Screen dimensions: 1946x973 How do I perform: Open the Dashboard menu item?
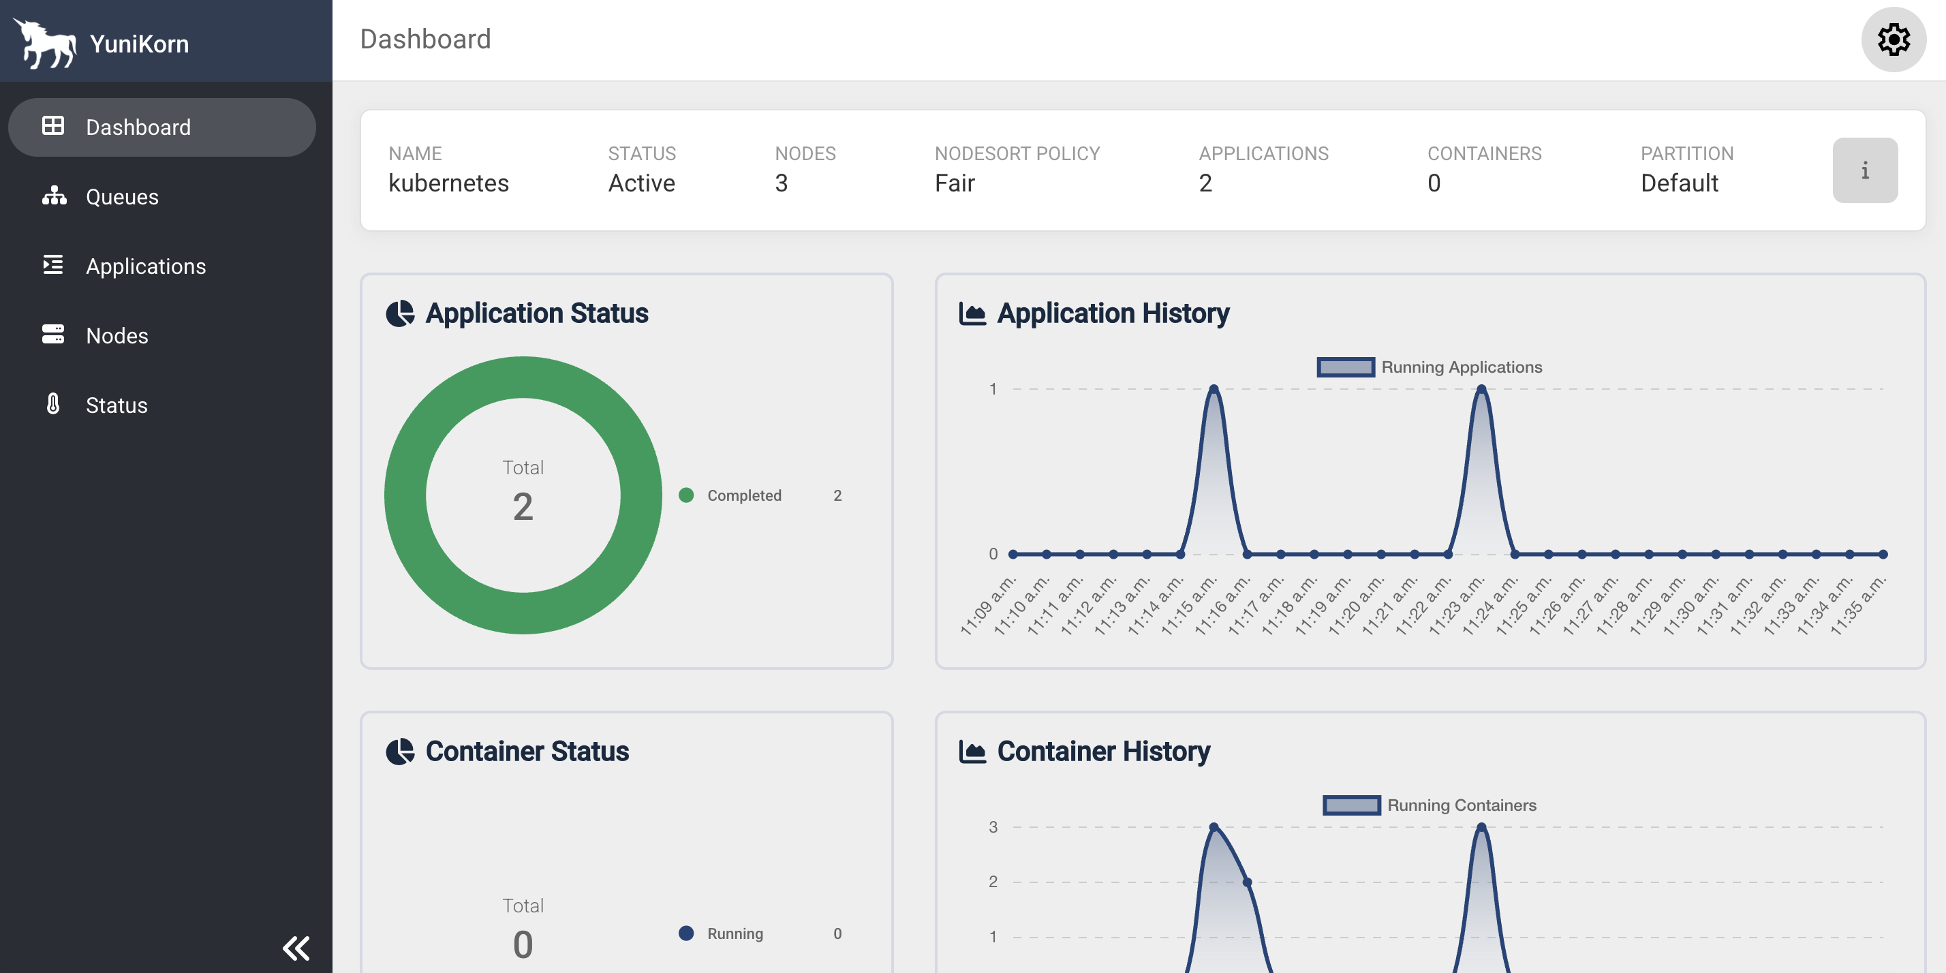(x=161, y=127)
